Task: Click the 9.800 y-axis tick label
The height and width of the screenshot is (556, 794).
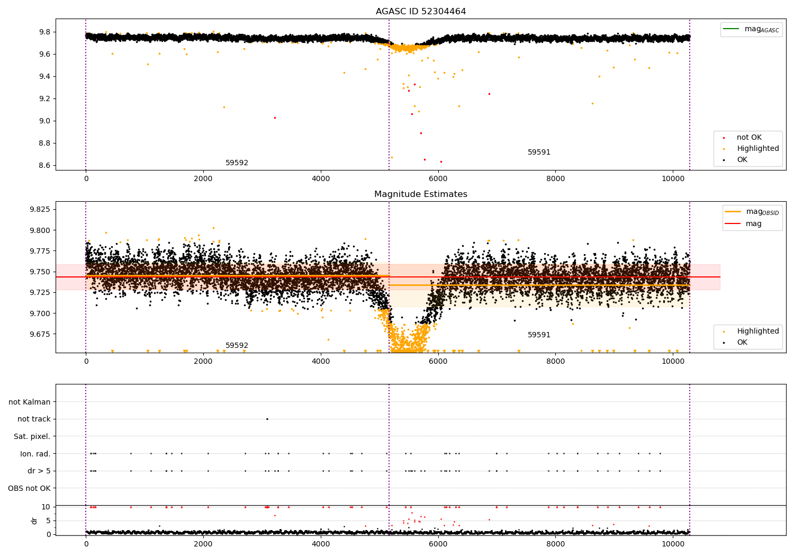Action: (x=40, y=231)
